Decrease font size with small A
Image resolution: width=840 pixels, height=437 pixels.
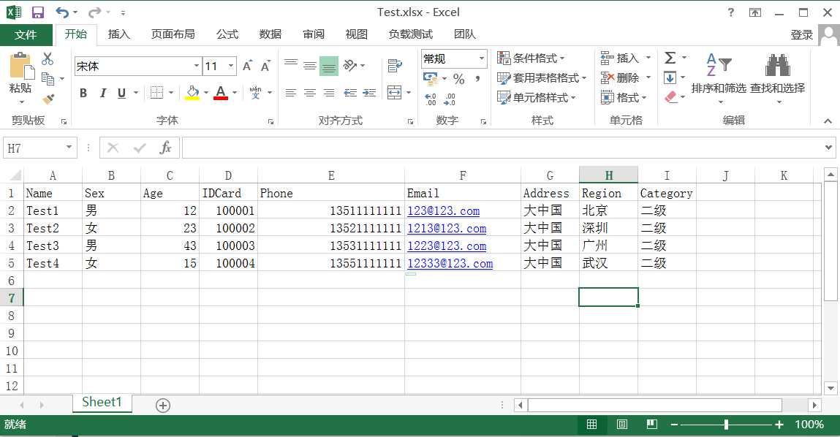(265, 66)
